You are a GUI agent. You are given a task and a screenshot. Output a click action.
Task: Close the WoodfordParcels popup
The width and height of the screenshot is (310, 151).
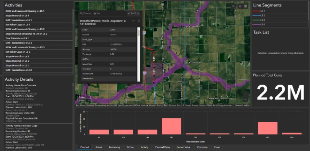point(139,21)
